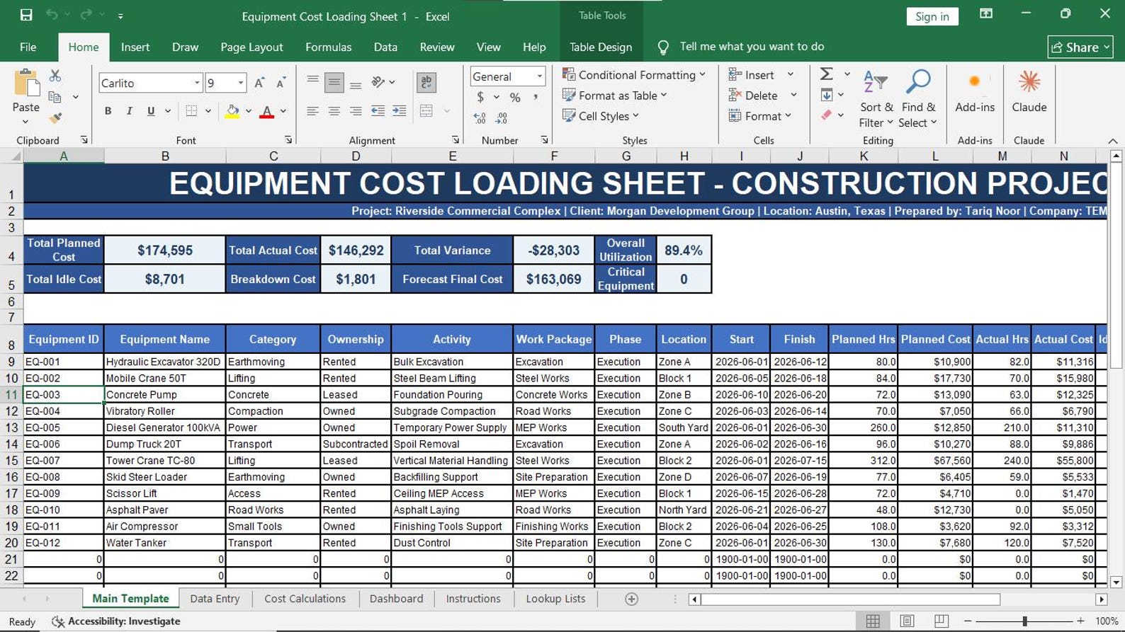Toggle Italic formatting
The width and height of the screenshot is (1125, 632).
click(129, 111)
